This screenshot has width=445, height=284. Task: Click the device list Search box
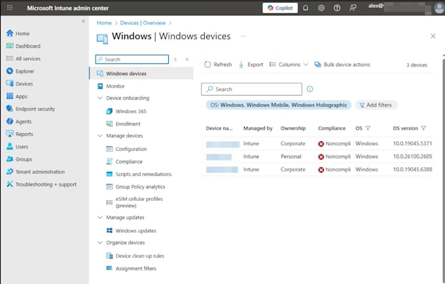(x=251, y=89)
